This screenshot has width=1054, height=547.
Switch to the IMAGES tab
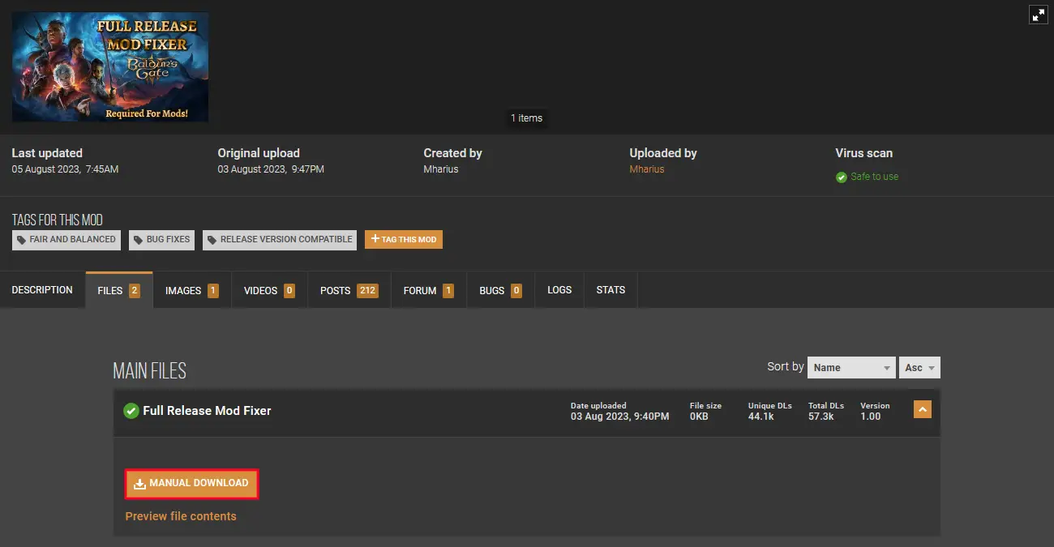coord(192,290)
